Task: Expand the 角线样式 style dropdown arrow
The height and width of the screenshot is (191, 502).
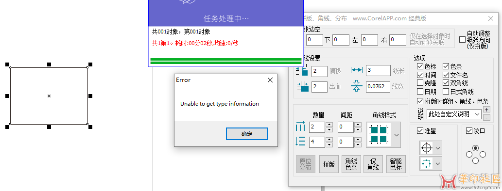Action: tap(397, 135)
